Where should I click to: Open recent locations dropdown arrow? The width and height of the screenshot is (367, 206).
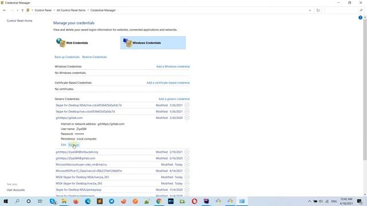(17, 10)
